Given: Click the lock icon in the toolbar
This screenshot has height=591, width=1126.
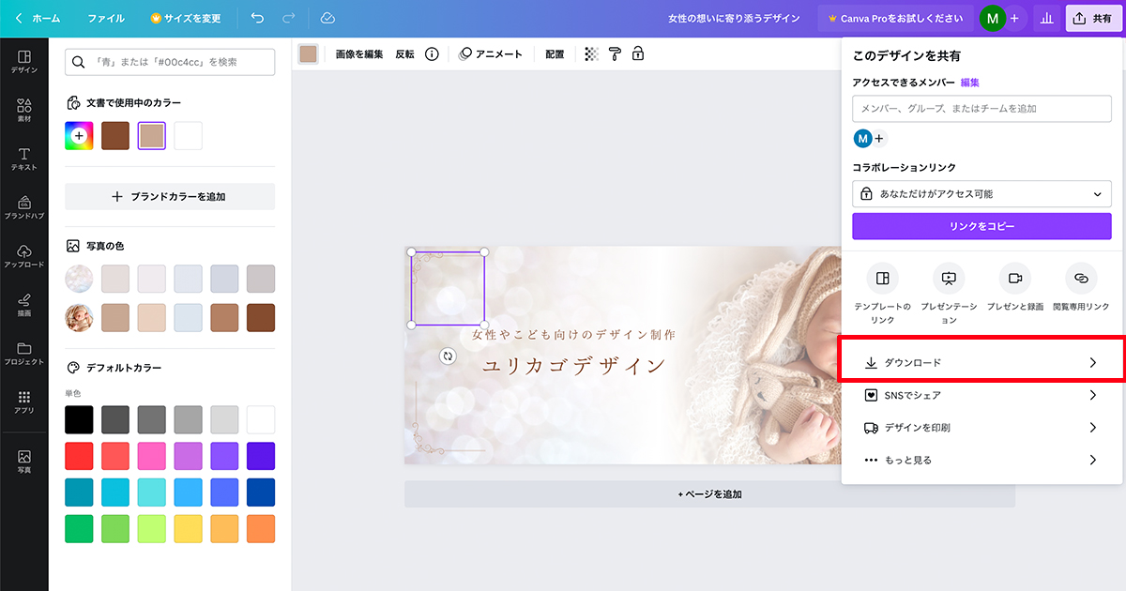Looking at the screenshot, I should click(x=638, y=54).
